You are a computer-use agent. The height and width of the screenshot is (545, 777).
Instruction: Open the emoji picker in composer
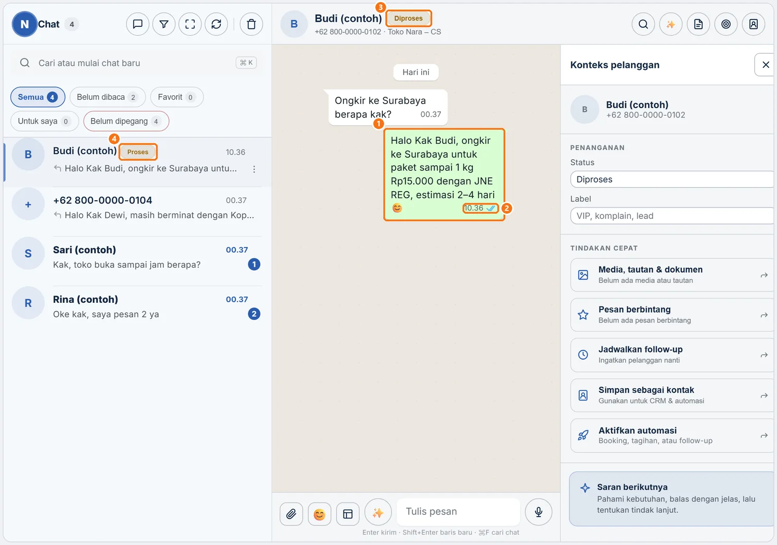tap(320, 514)
